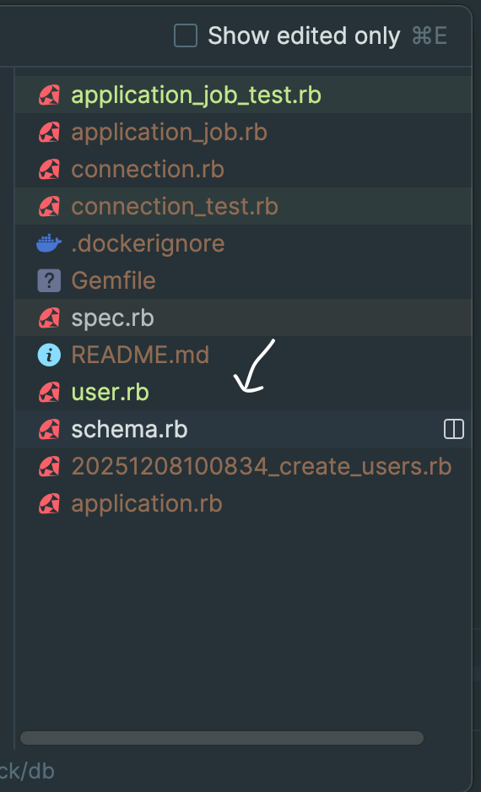
Task: Open the user.rb file
Action: point(243,392)
